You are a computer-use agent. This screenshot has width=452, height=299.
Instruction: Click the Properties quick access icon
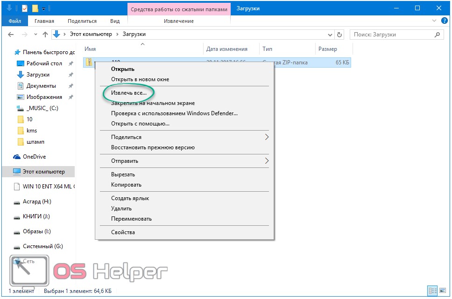tap(25, 8)
